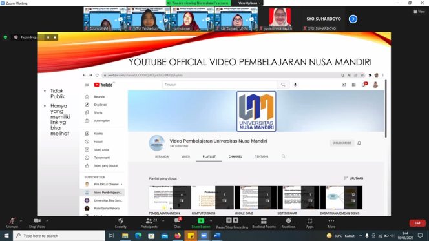Open Word from the taskbar

(217, 236)
